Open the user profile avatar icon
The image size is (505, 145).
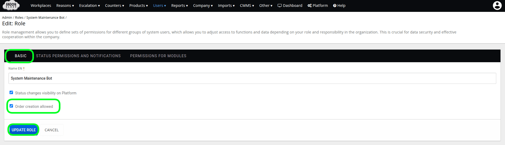(497, 6)
